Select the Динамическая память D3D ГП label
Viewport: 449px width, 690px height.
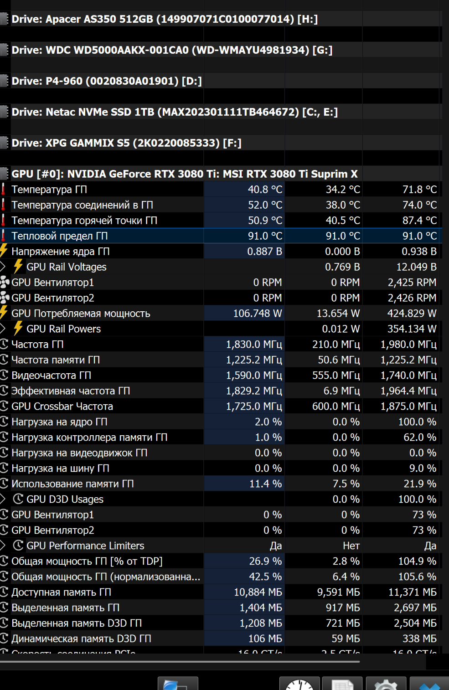tap(81, 639)
